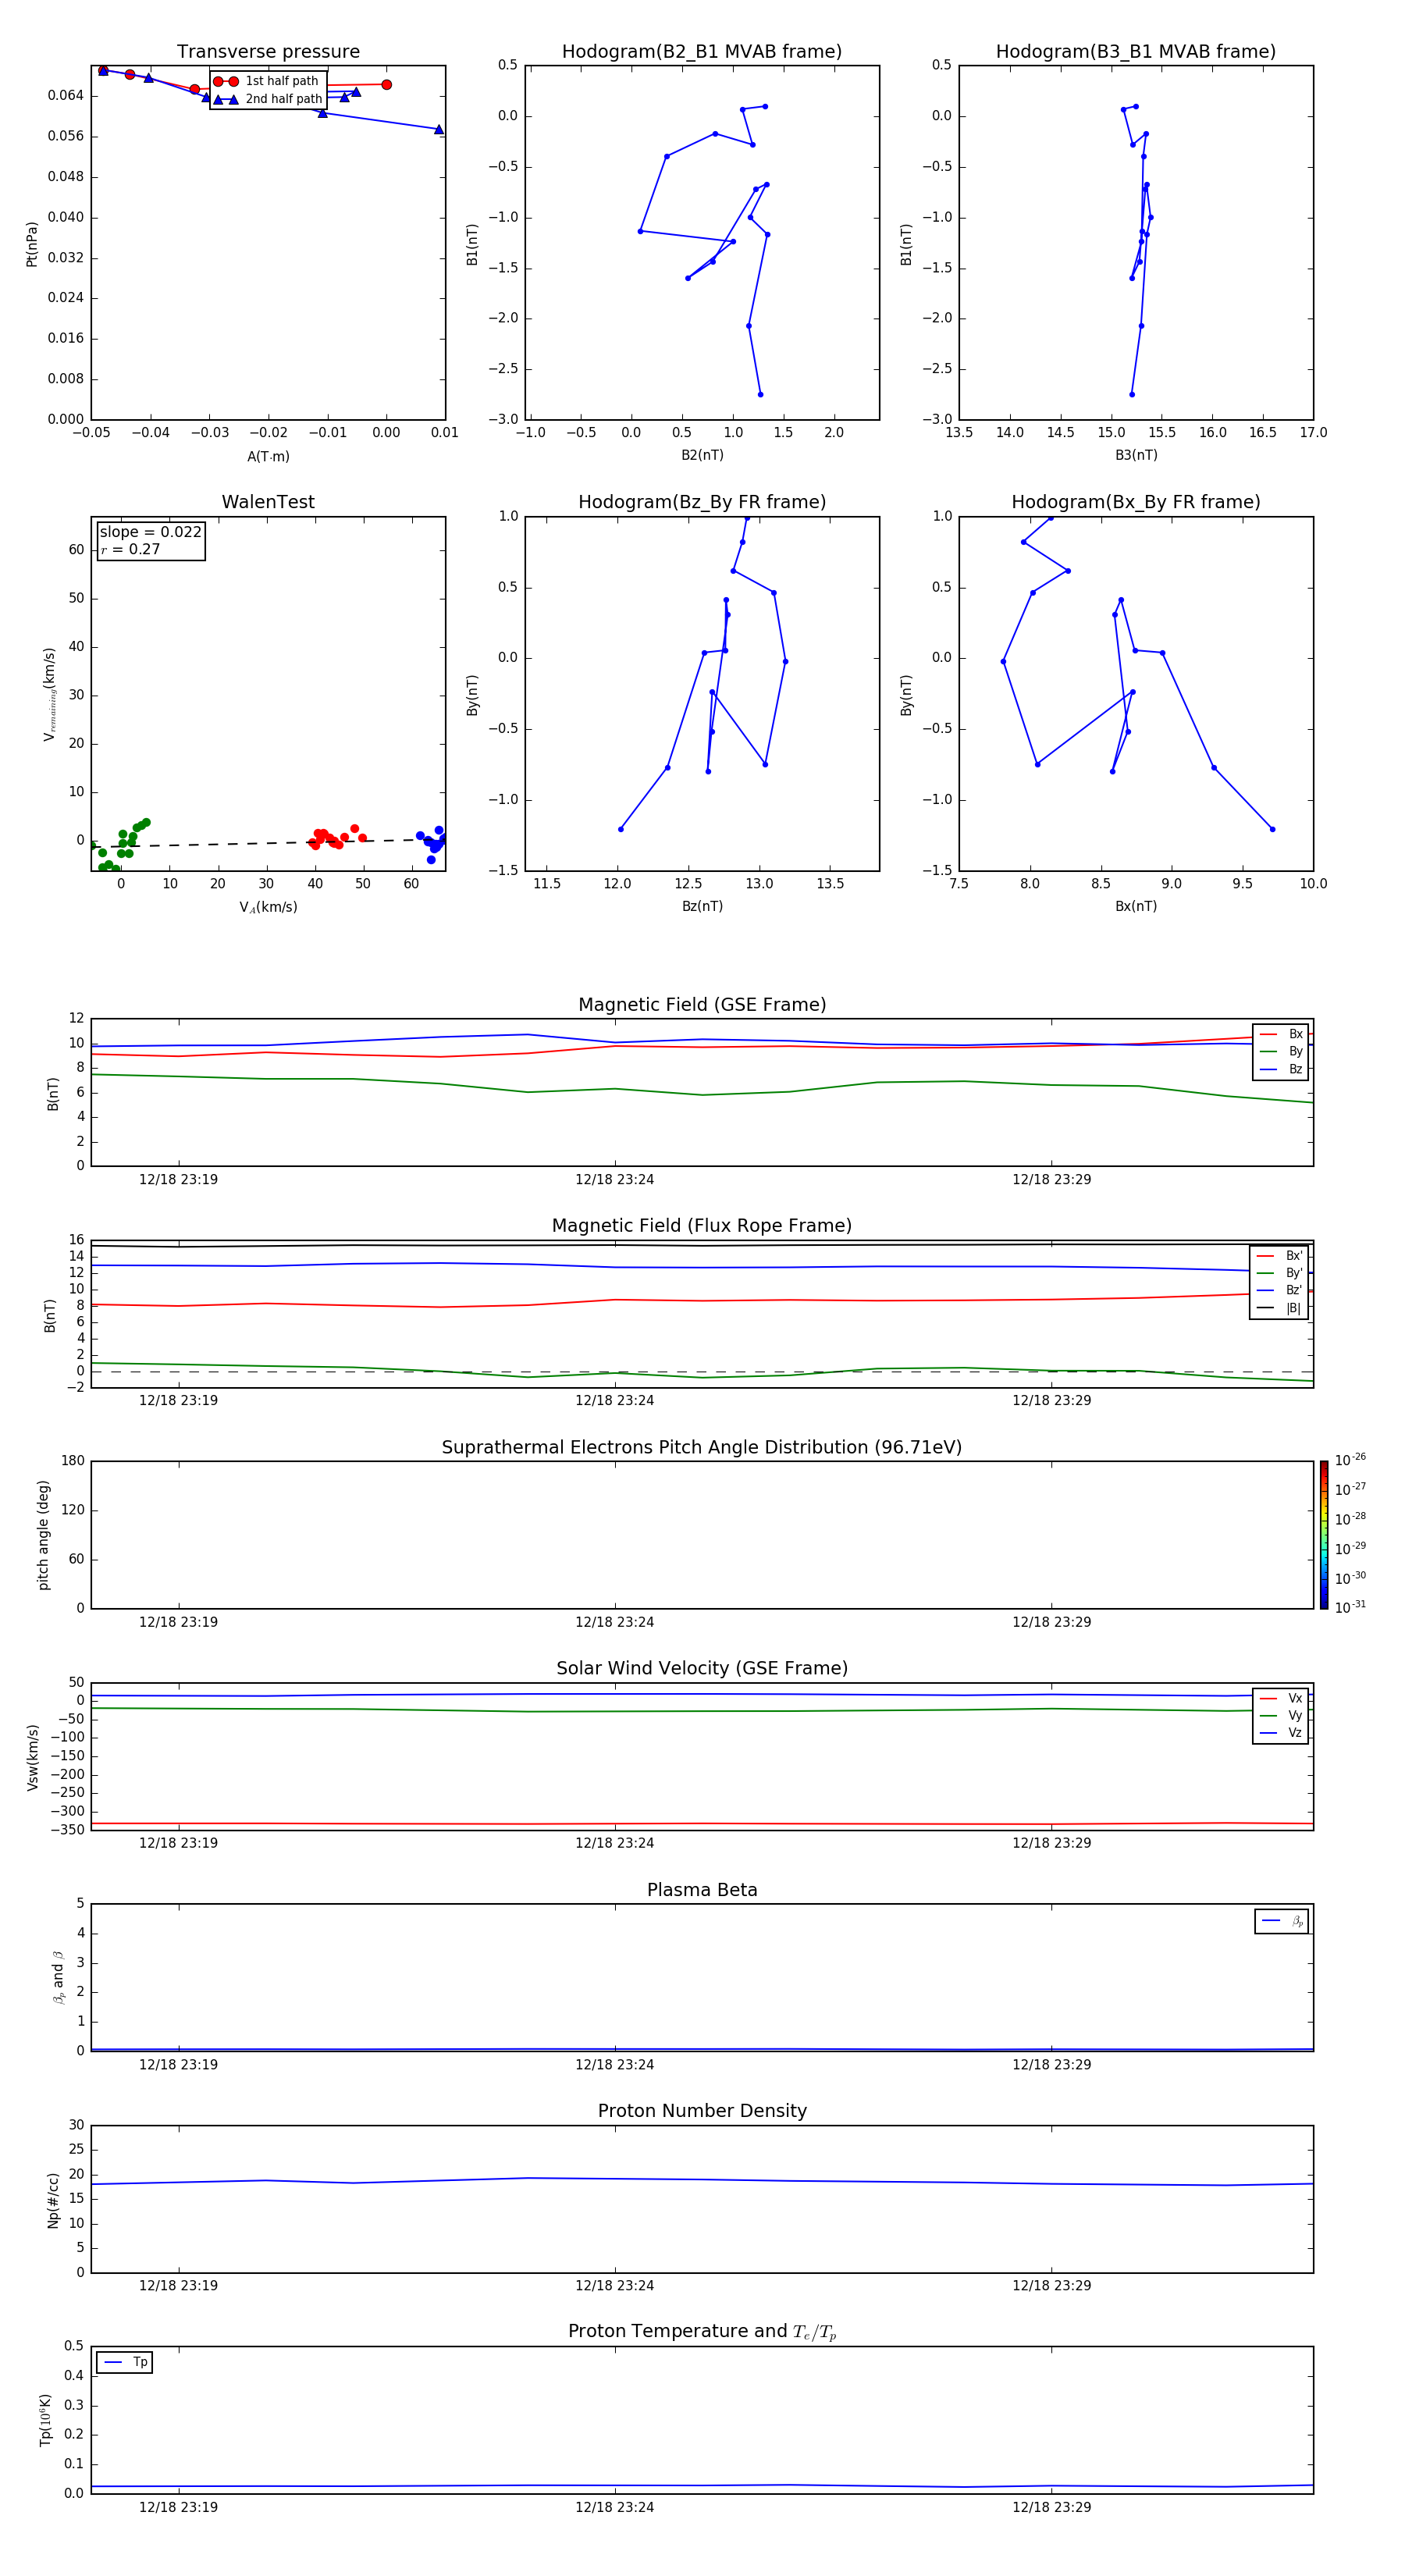Click the B3(nT) x-axis label

[x=1136, y=456]
